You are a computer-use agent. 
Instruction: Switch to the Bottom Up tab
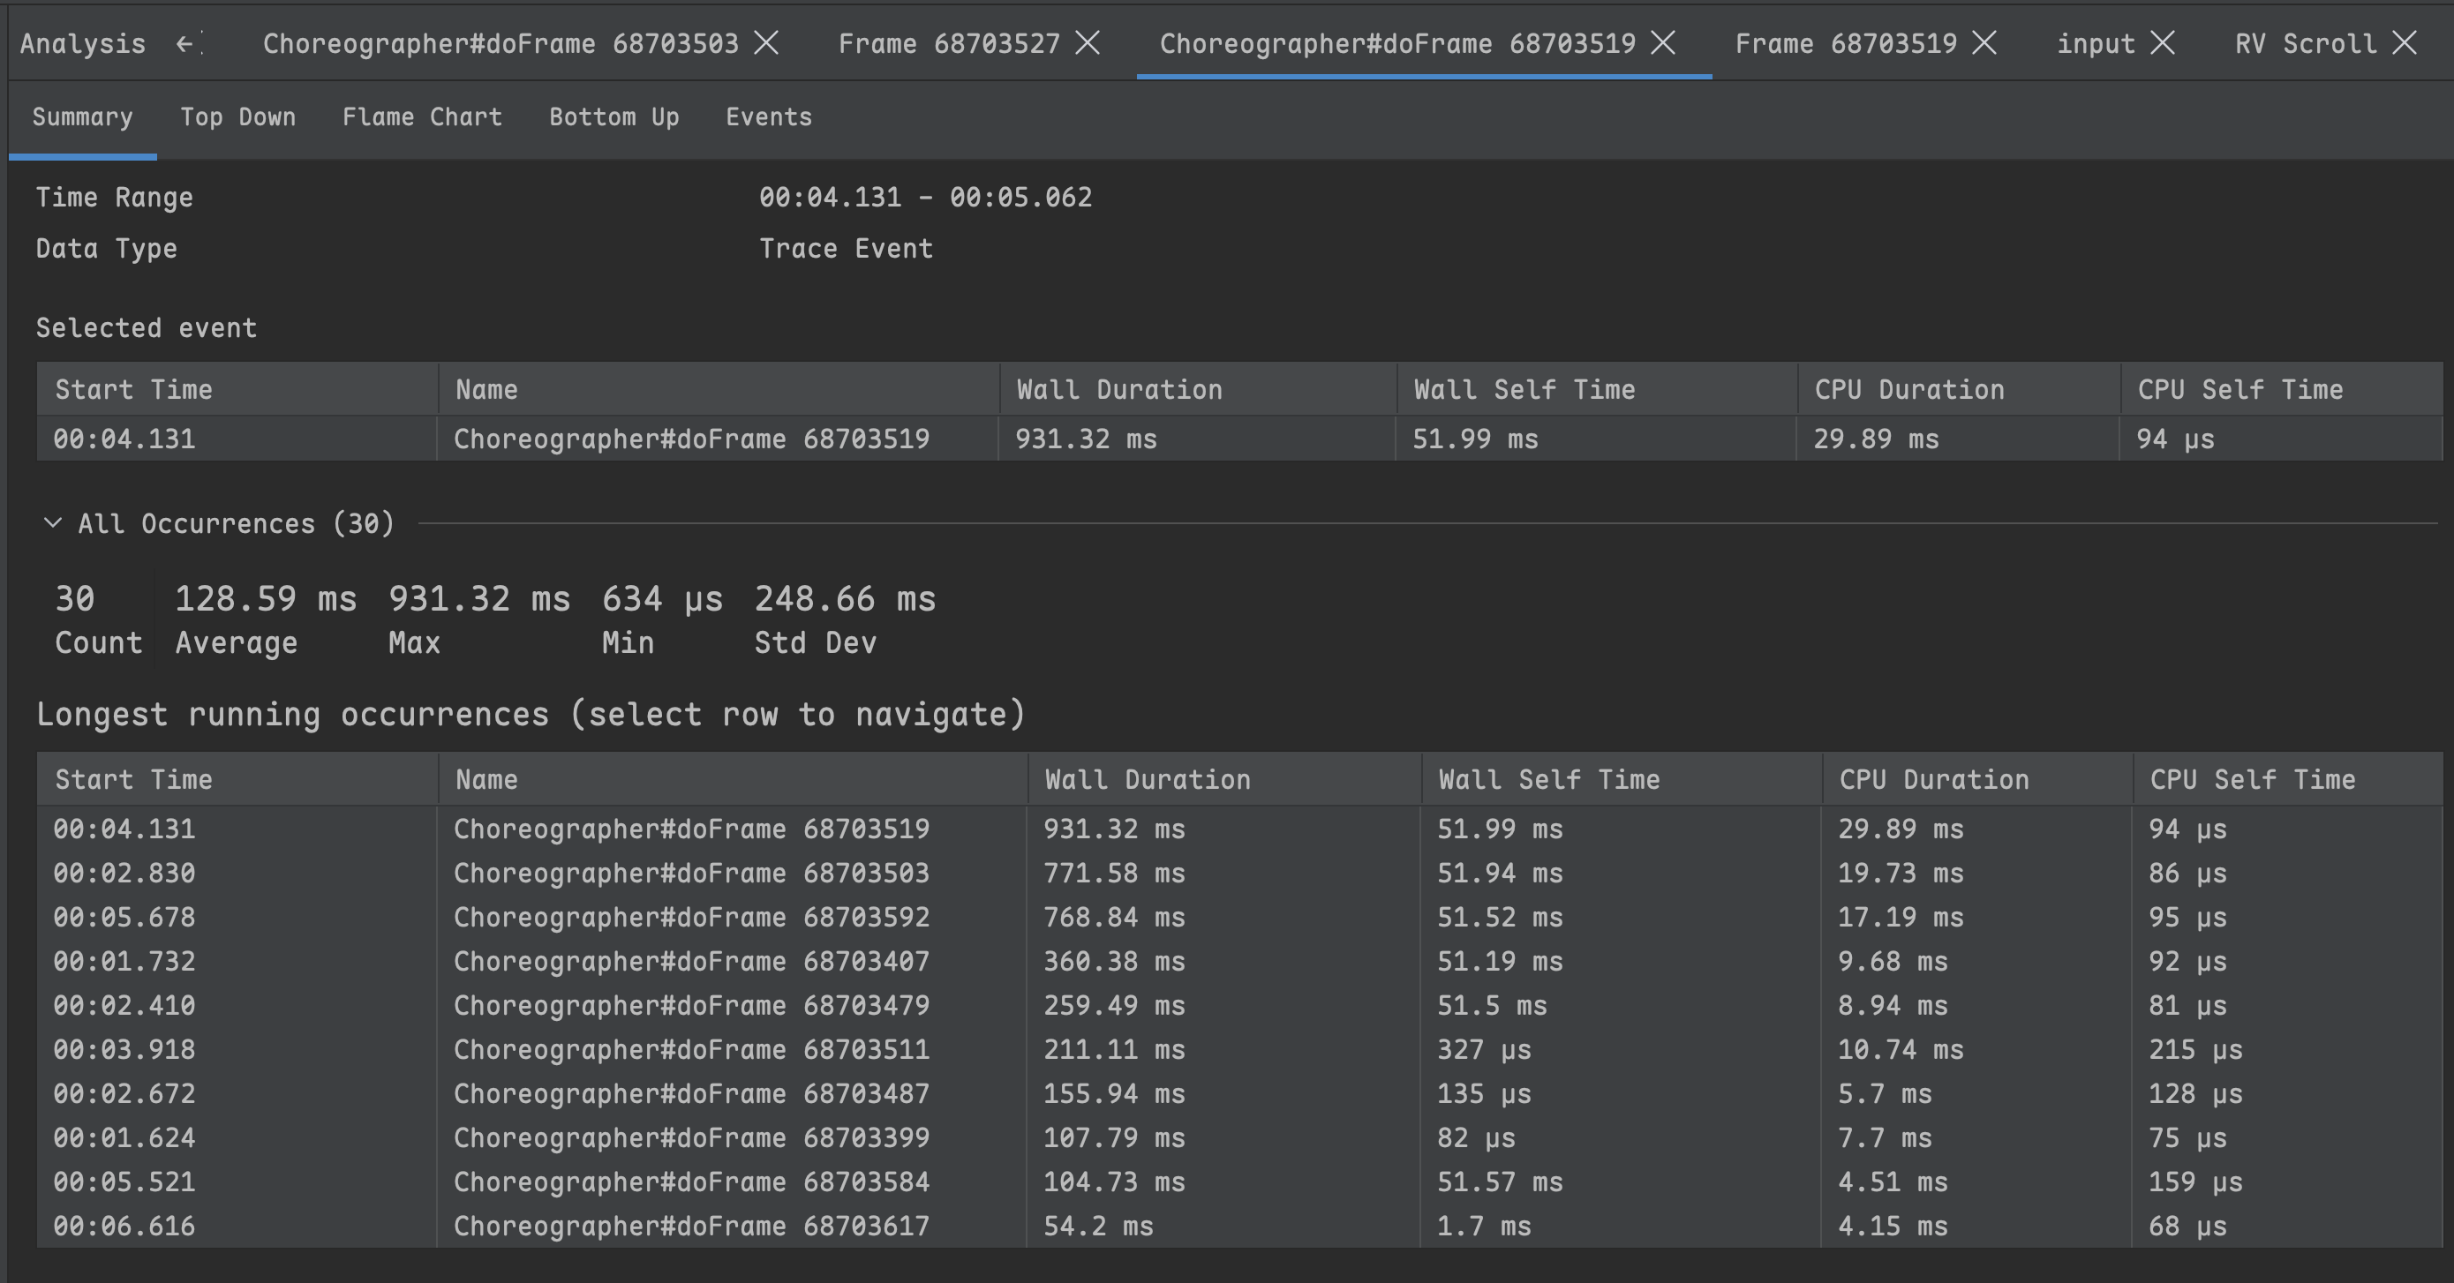point(613,117)
